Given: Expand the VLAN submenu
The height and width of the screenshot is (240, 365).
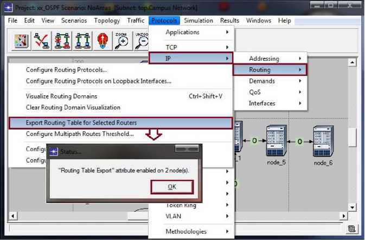Looking at the screenshot, I should click(191, 216).
